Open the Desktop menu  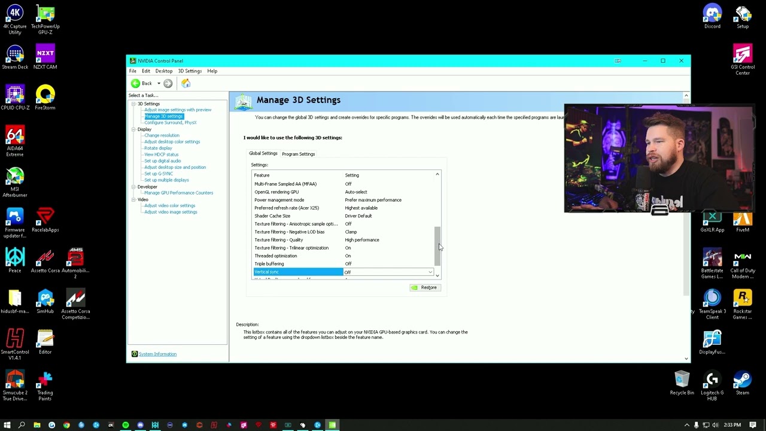[x=164, y=71]
